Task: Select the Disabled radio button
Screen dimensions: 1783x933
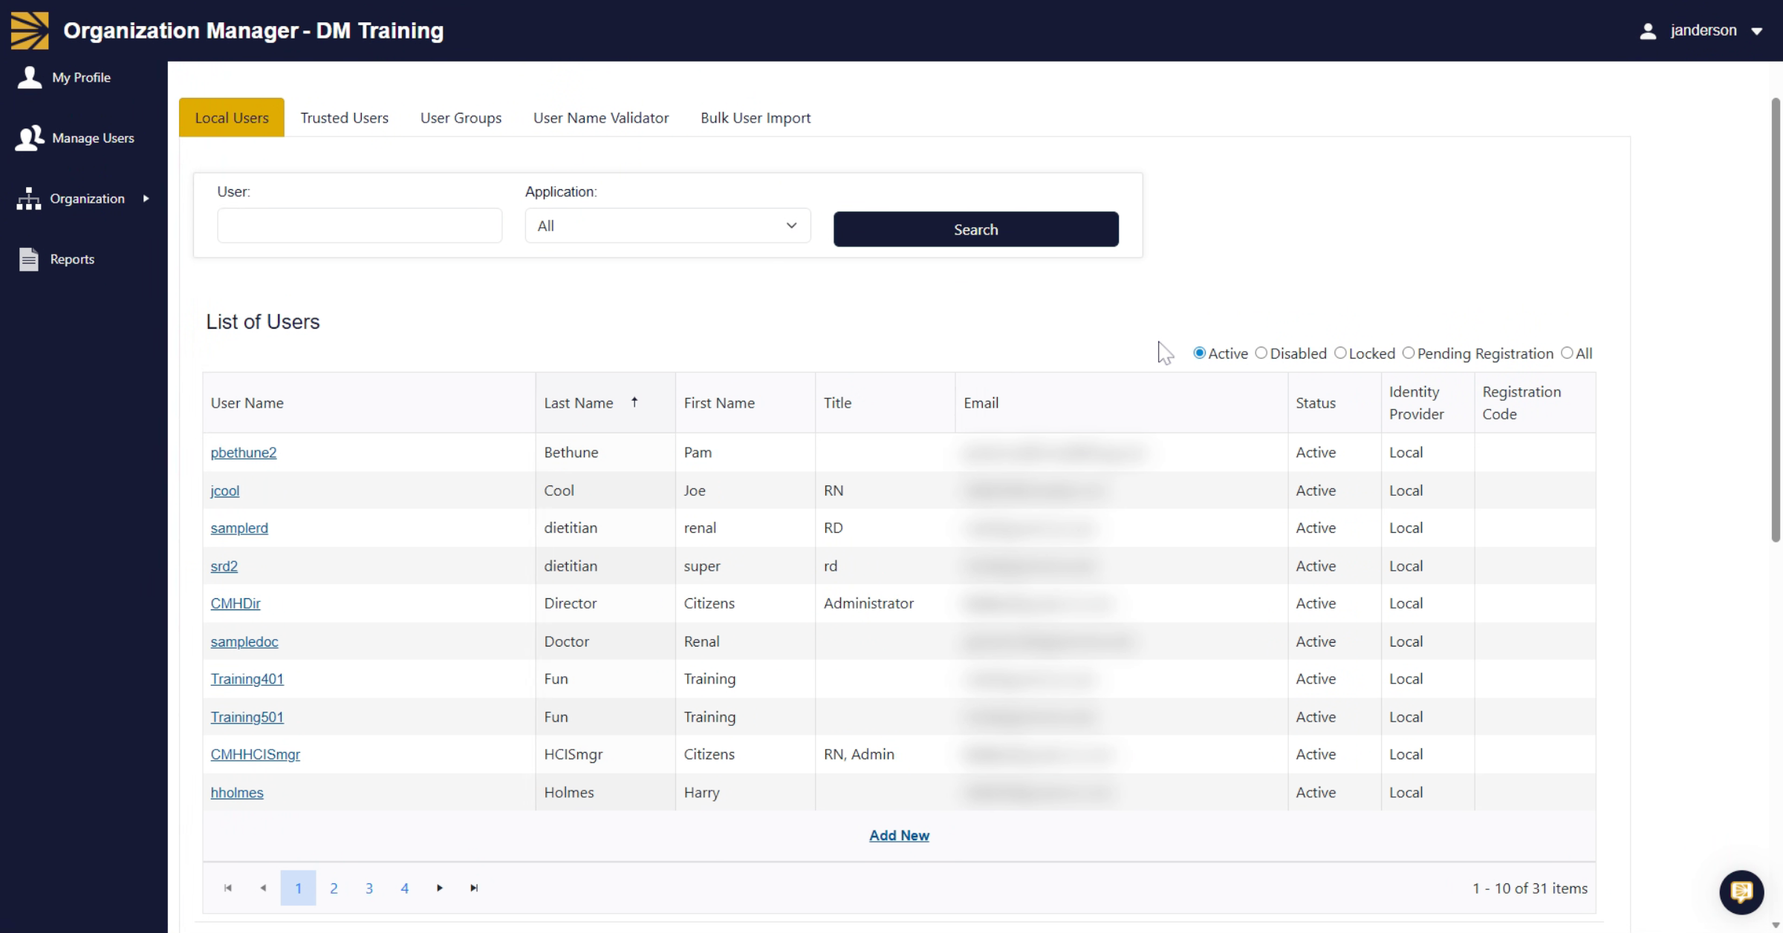Action: pos(1261,353)
